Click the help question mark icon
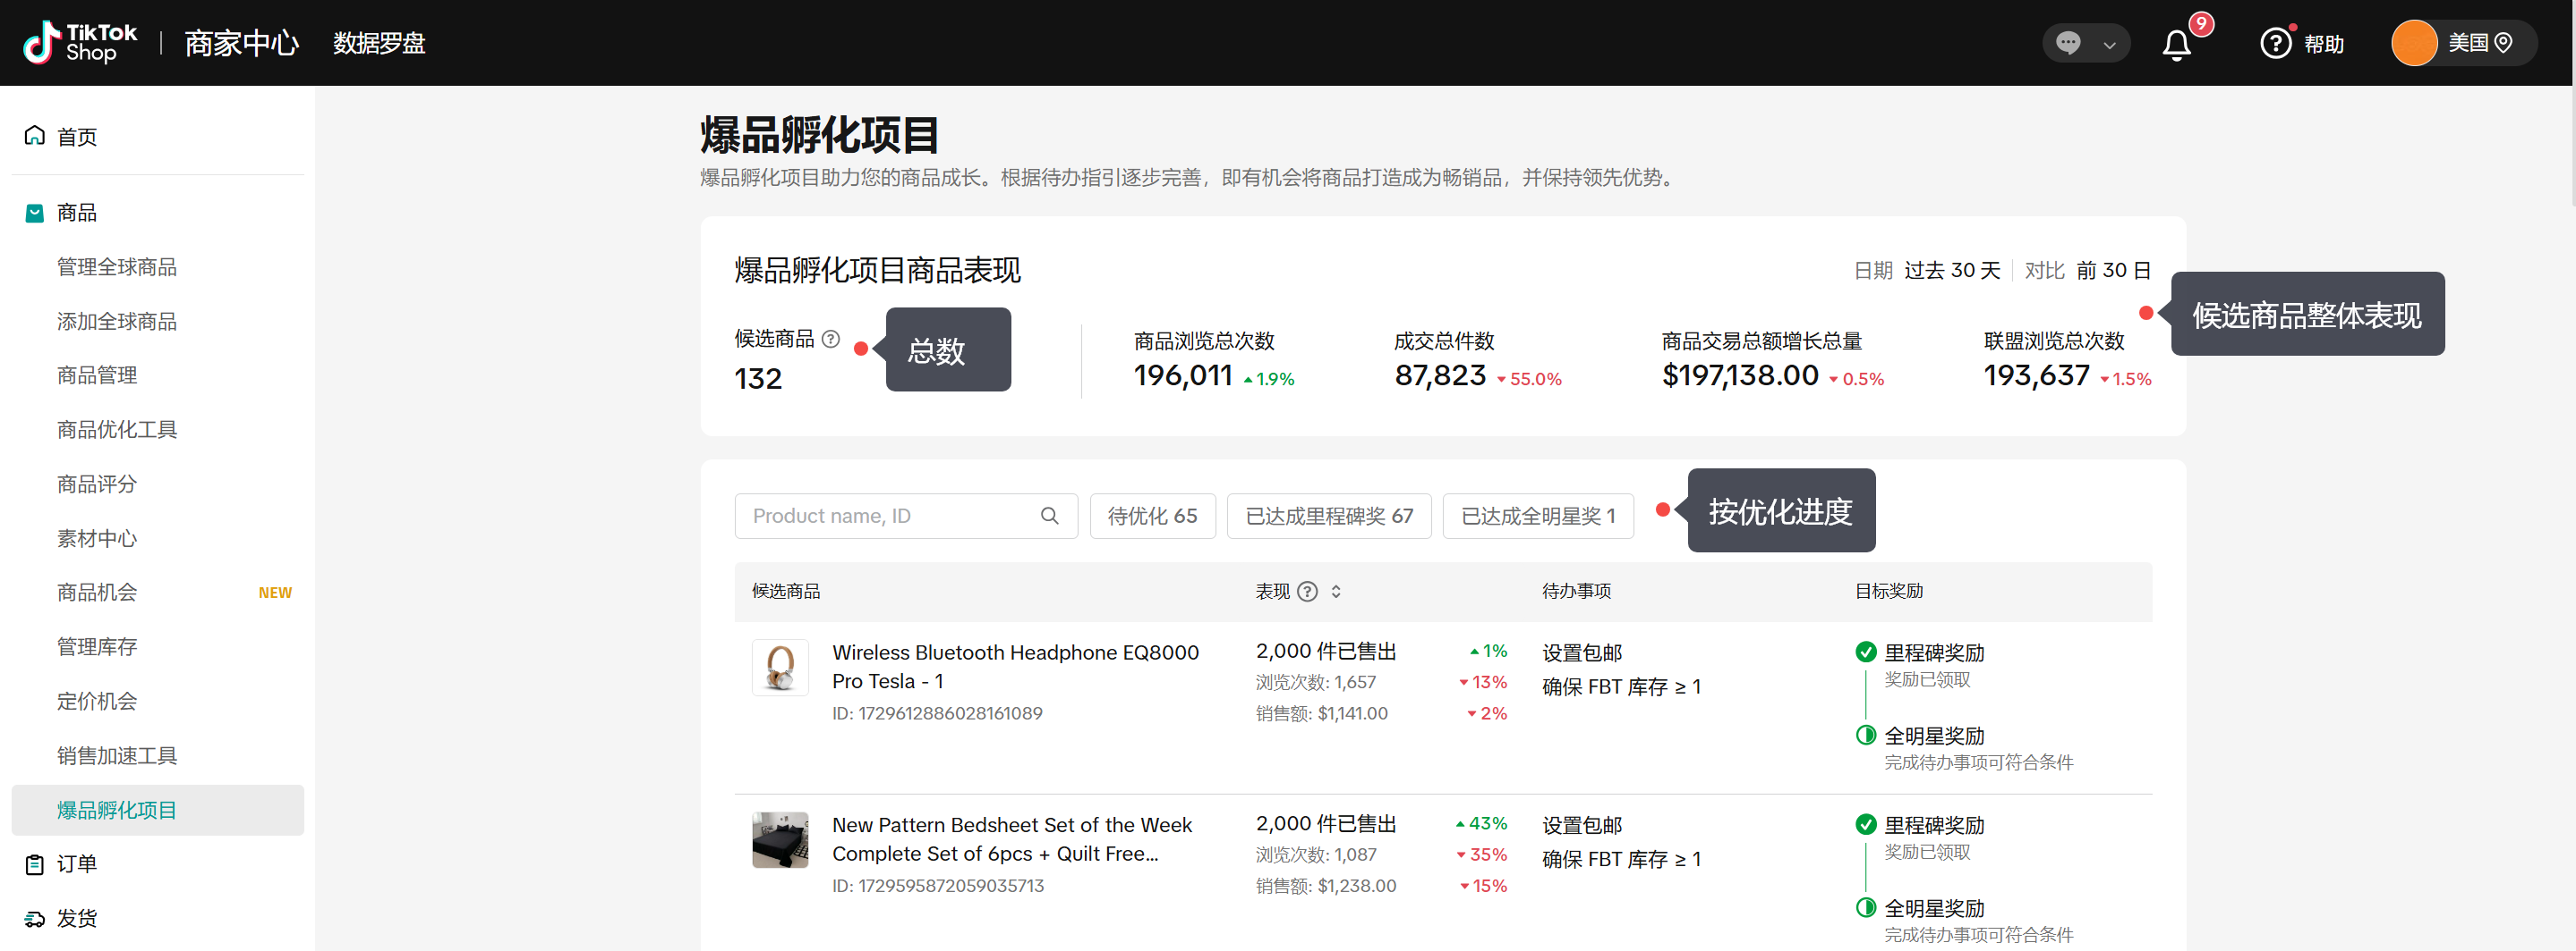2576x951 pixels. [2275, 44]
